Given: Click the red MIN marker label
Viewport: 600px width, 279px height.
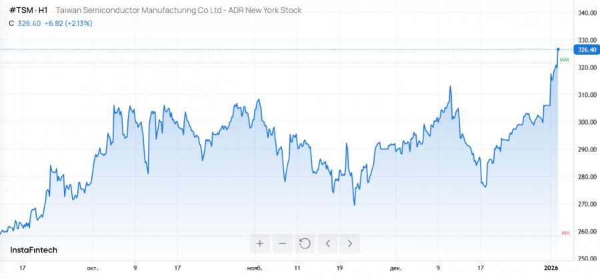Looking at the screenshot, I should pyautogui.click(x=565, y=232).
